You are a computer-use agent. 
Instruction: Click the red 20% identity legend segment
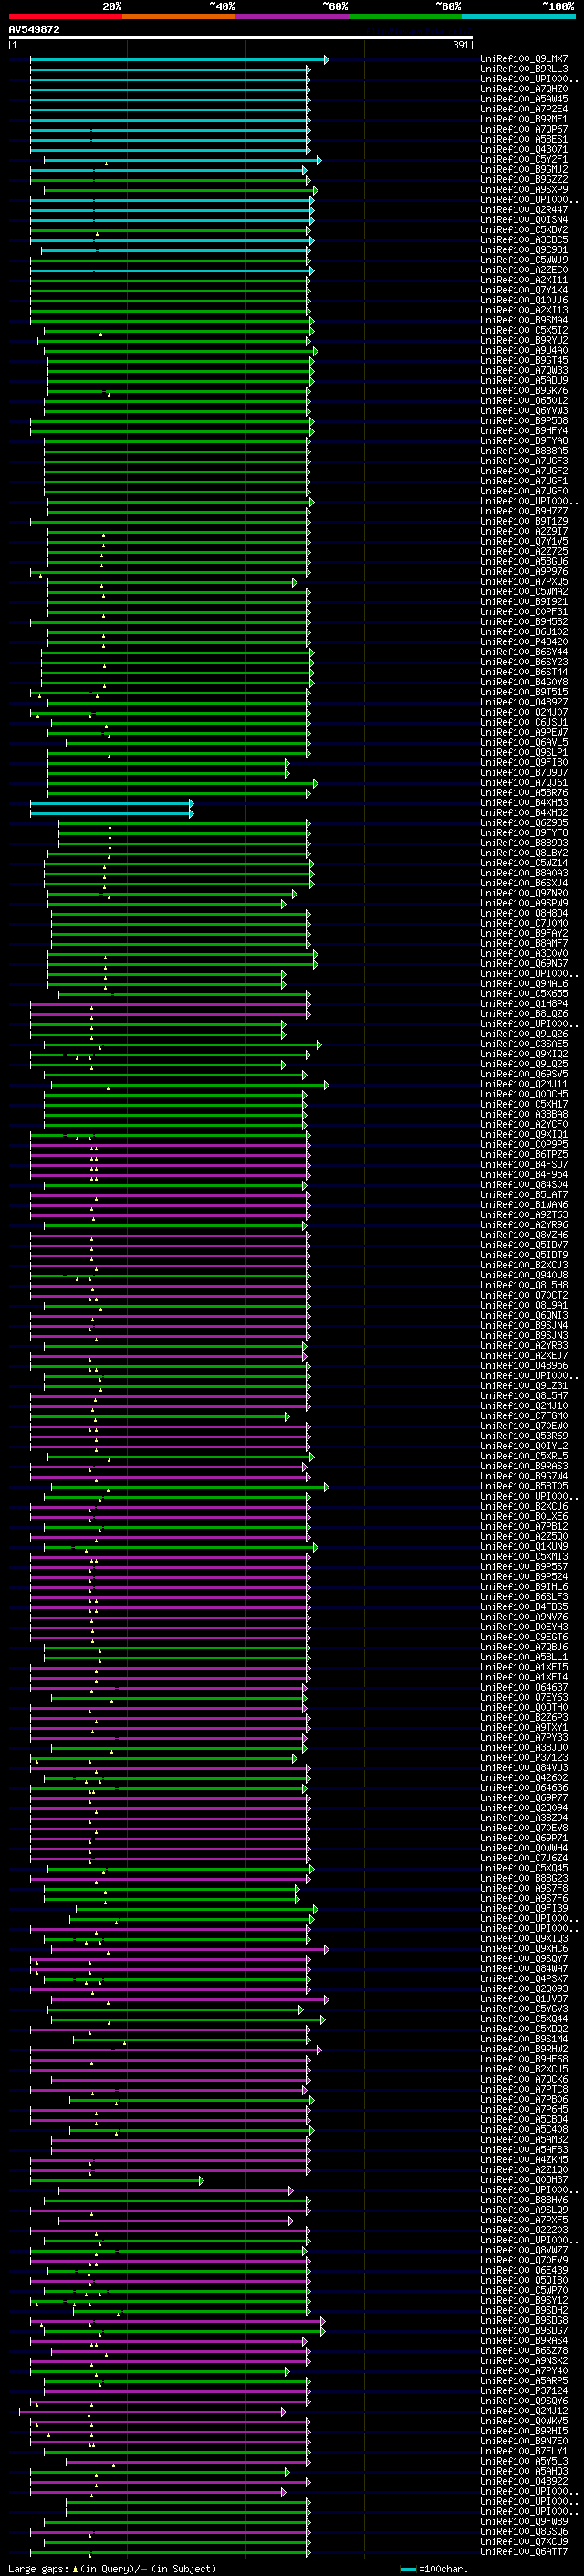click(66, 16)
